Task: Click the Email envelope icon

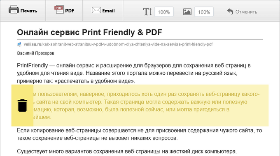Action: pos(96,10)
